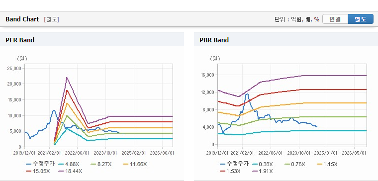The image size is (378, 181).
Task: Switch to the 연결 toggle button
Action: click(x=335, y=19)
